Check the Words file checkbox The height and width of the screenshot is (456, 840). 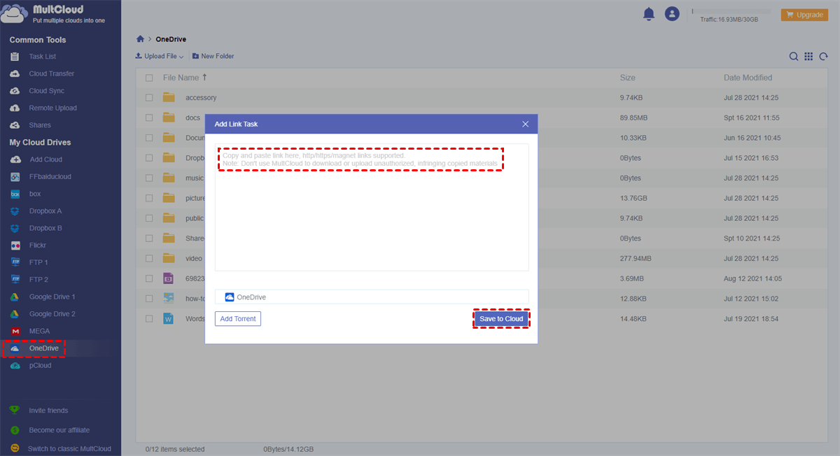pos(148,318)
